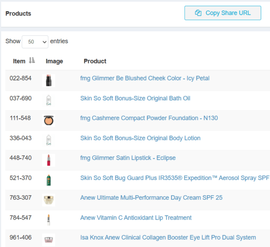This screenshot has width=270, height=247.
Task: Click the copy icon in Copy Share URL
Action: (x=198, y=13)
